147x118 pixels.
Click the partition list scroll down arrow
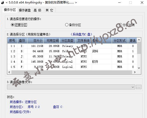click(139, 68)
